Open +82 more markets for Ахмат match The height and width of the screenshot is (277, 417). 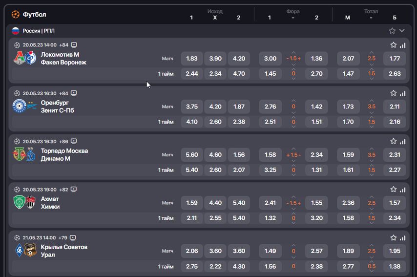tap(64, 190)
